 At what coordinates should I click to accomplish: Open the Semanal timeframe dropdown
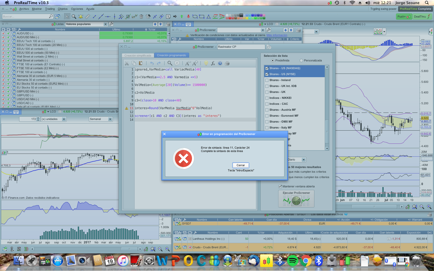coord(110,119)
